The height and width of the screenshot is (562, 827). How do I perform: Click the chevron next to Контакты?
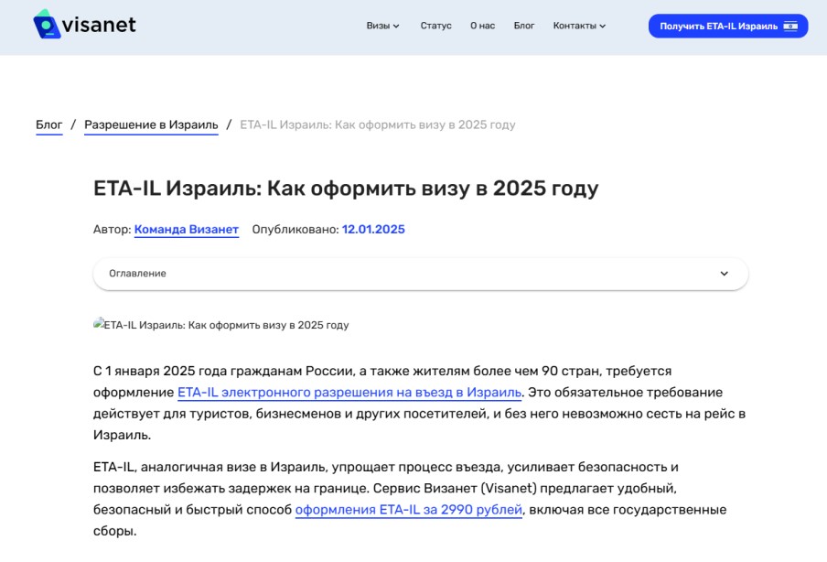pos(602,26)
